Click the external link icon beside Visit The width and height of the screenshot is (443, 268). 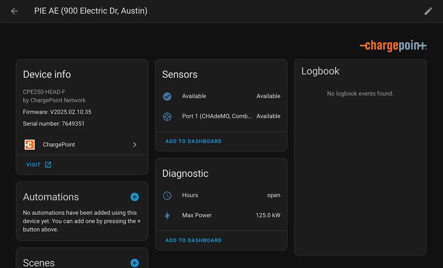click(x=48, y=164)
